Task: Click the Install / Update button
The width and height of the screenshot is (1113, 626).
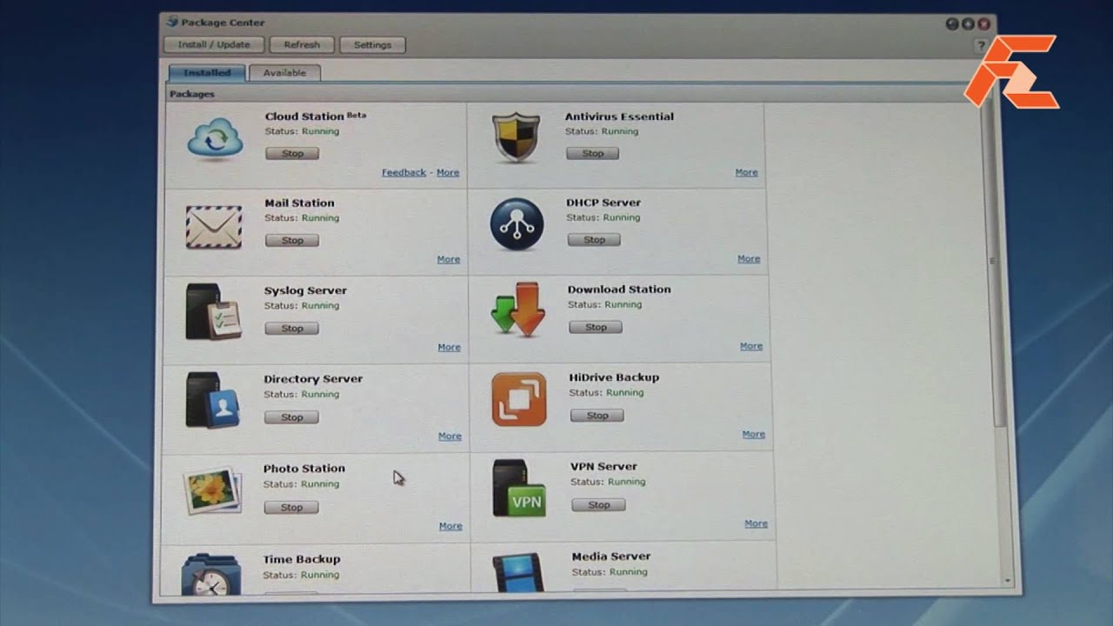Action: point(214,45)
